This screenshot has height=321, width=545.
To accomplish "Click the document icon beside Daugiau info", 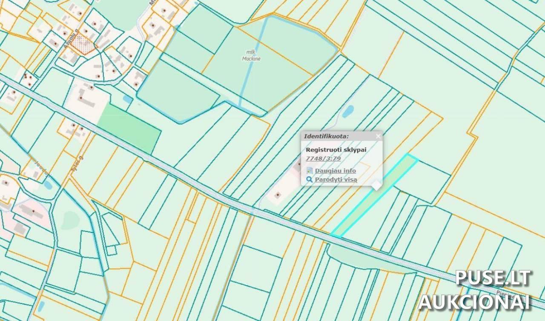I will (x=310, y=171).
